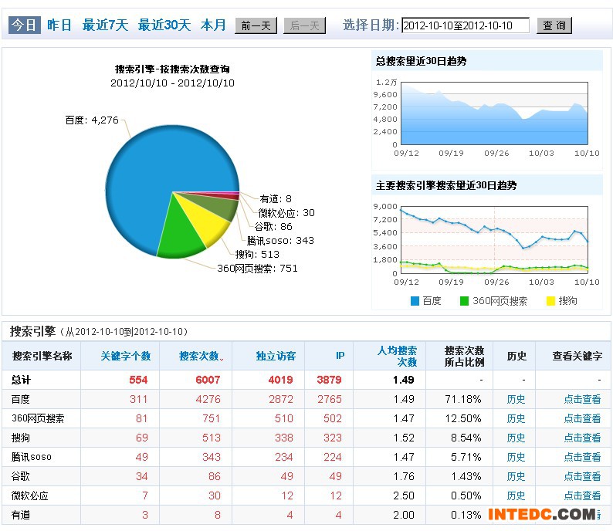Click the date range input field
Viewport: 613px width, 531px height.
coord(466,25)
